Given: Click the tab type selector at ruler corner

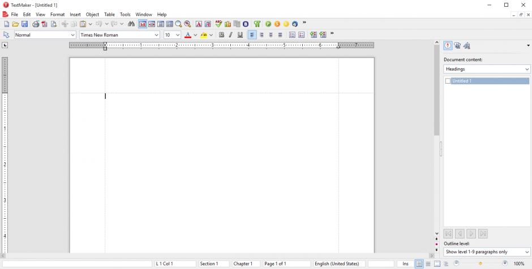Looking at the screenshot, I should coord(5,45).
